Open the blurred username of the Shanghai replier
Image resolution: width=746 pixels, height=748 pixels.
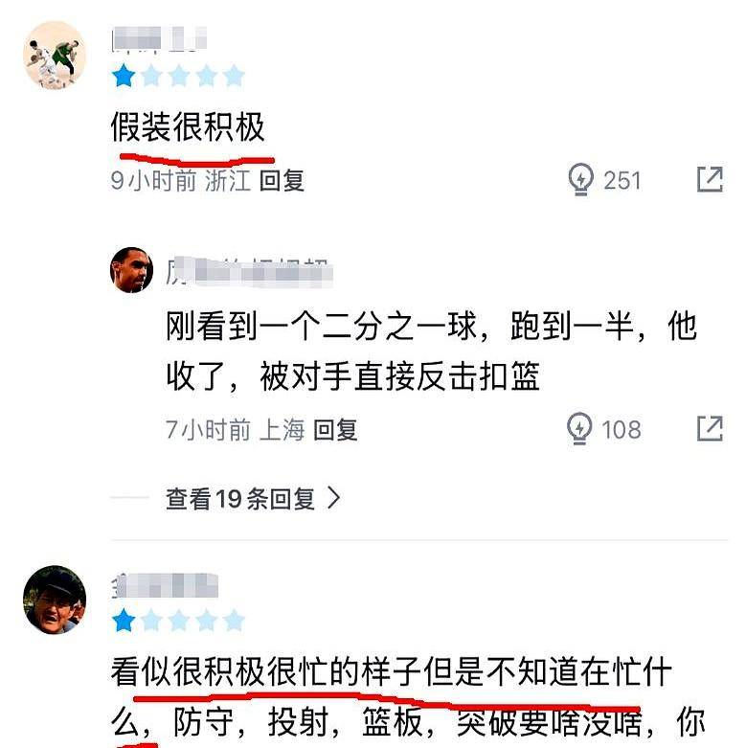[x=248, y=273]
